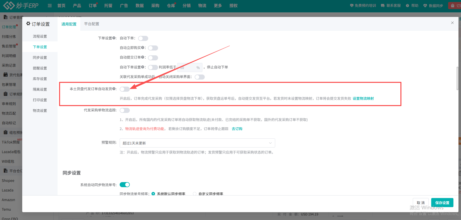Open the 产品 top menu

point(77,6)
